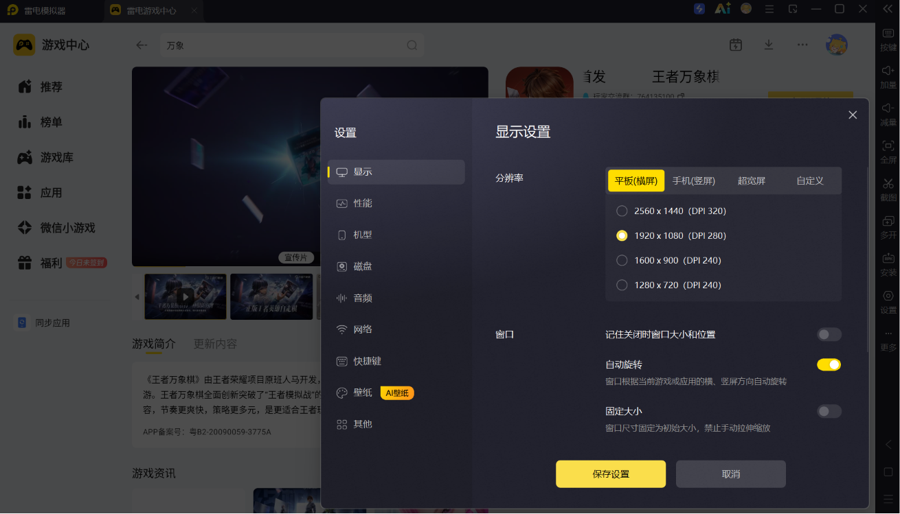
Task: Click the Android back arrow in right toolbar
Action: (x=888, y=445)
